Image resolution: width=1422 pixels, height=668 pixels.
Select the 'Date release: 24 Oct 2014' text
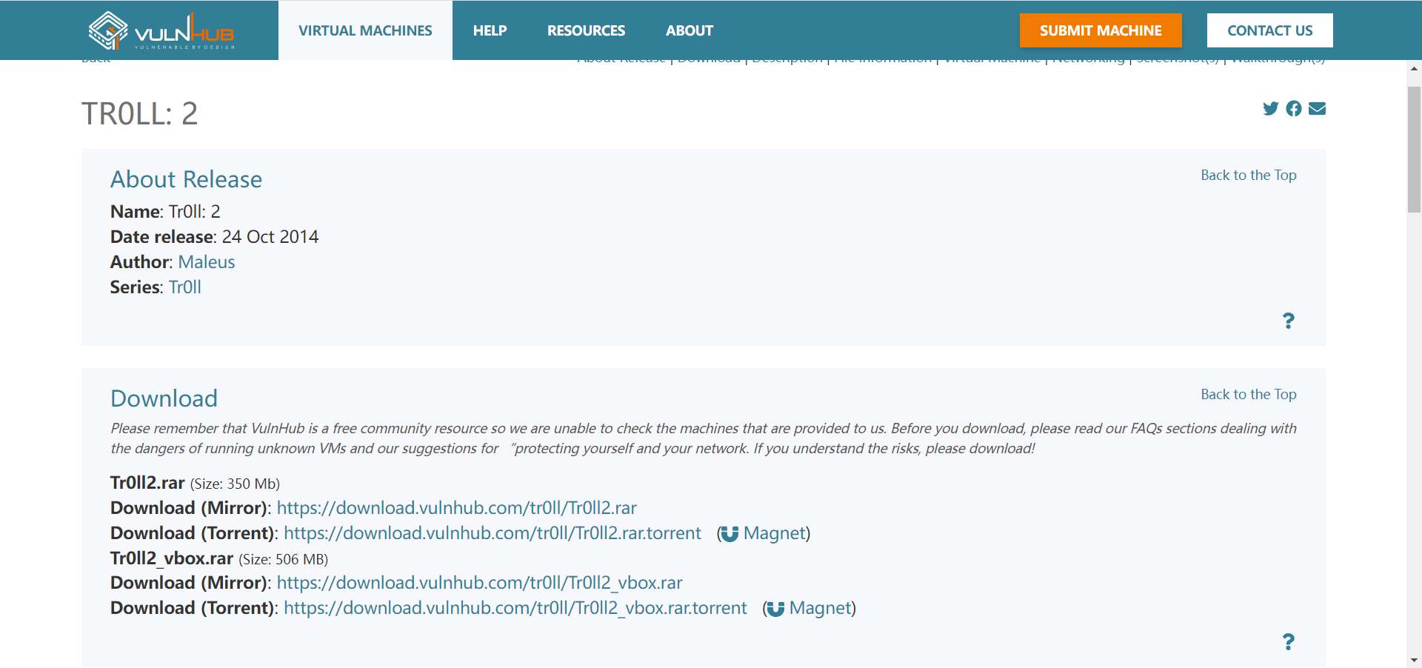(x=215, y=237)
